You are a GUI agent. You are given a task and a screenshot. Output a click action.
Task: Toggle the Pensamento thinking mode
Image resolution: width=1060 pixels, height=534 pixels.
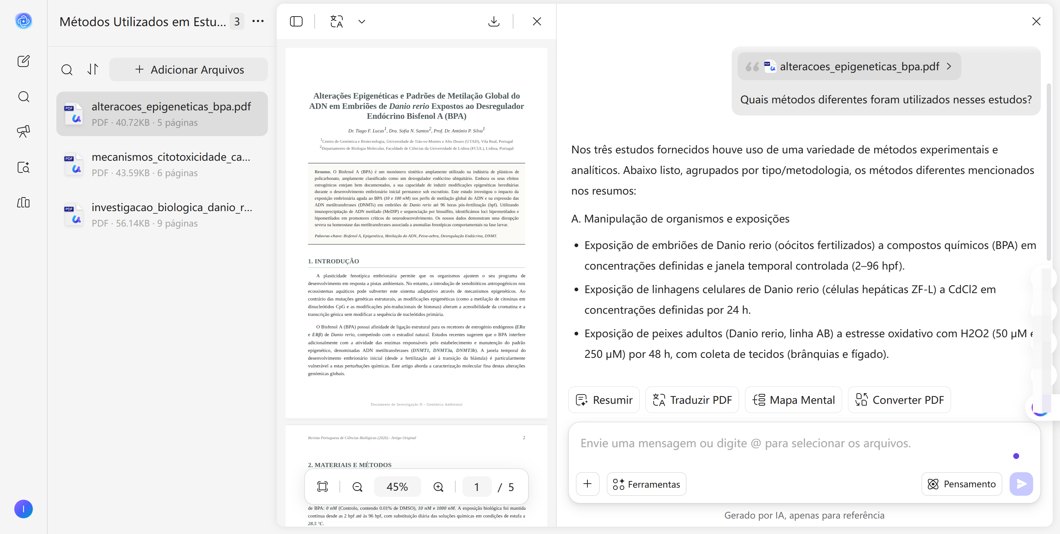962,484
